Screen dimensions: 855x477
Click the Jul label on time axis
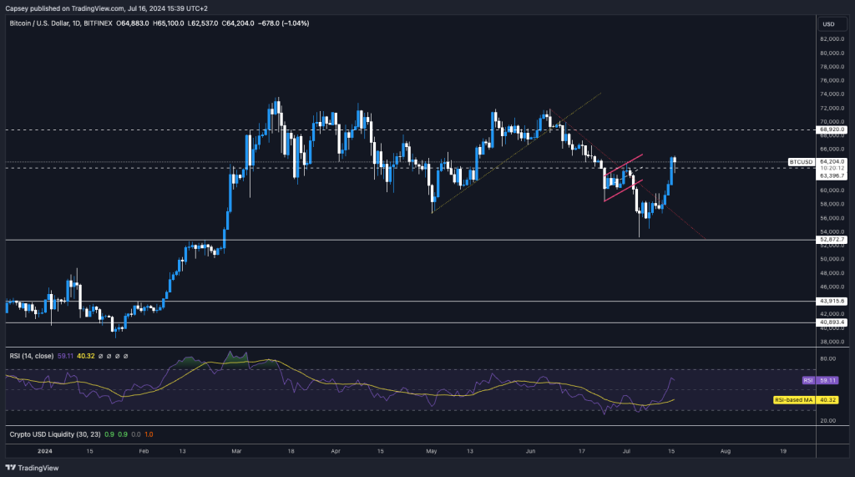(626, 451)
